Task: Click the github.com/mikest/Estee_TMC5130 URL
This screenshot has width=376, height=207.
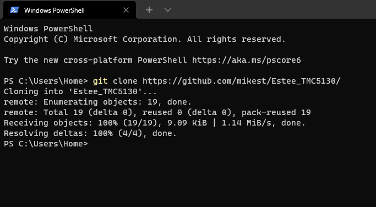Action: (241, 81)
